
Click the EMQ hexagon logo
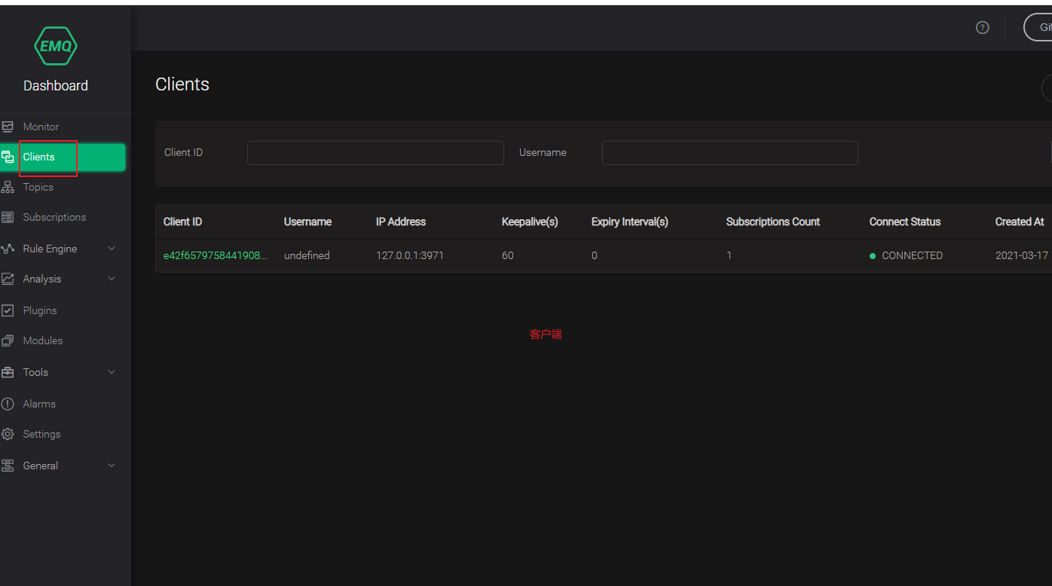tap(56, 46)
